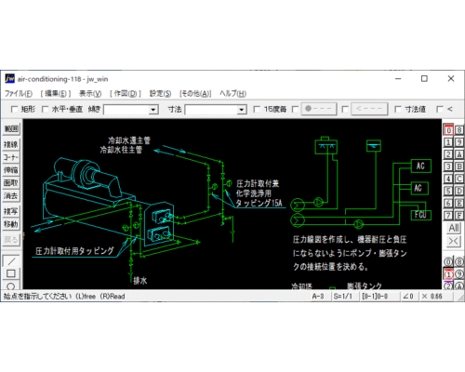Click the A-3 paper size in status bar
This screenshot has width=465, height=372.
coord(318,297)
